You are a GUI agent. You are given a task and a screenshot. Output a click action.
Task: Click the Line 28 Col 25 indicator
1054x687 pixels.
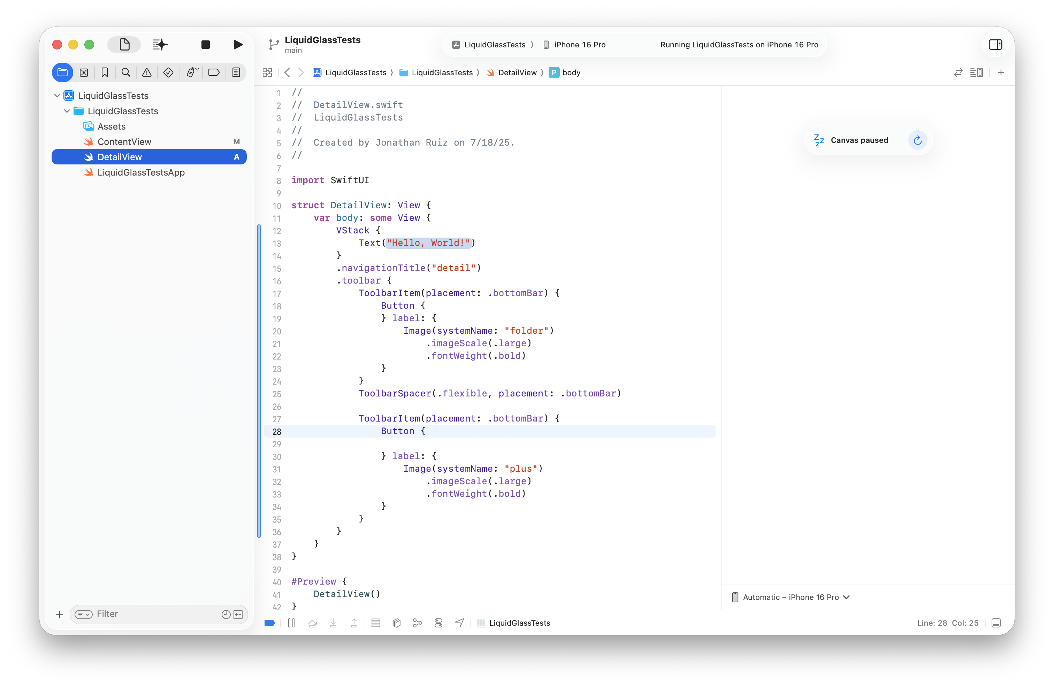pyautogui.click(x=947, y=623)
